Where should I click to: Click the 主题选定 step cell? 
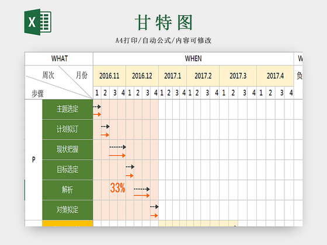tap(68, 109)
